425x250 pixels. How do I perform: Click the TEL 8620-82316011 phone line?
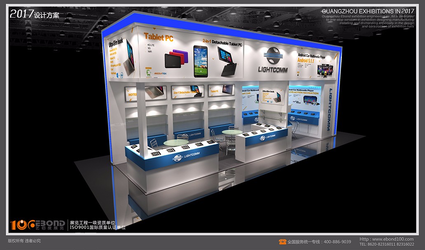387,244
